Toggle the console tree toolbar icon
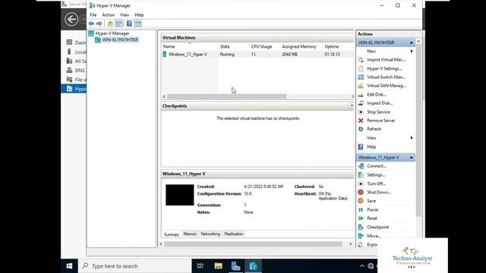Viewport: 486px width, 273px height. (x=118, y=24)
